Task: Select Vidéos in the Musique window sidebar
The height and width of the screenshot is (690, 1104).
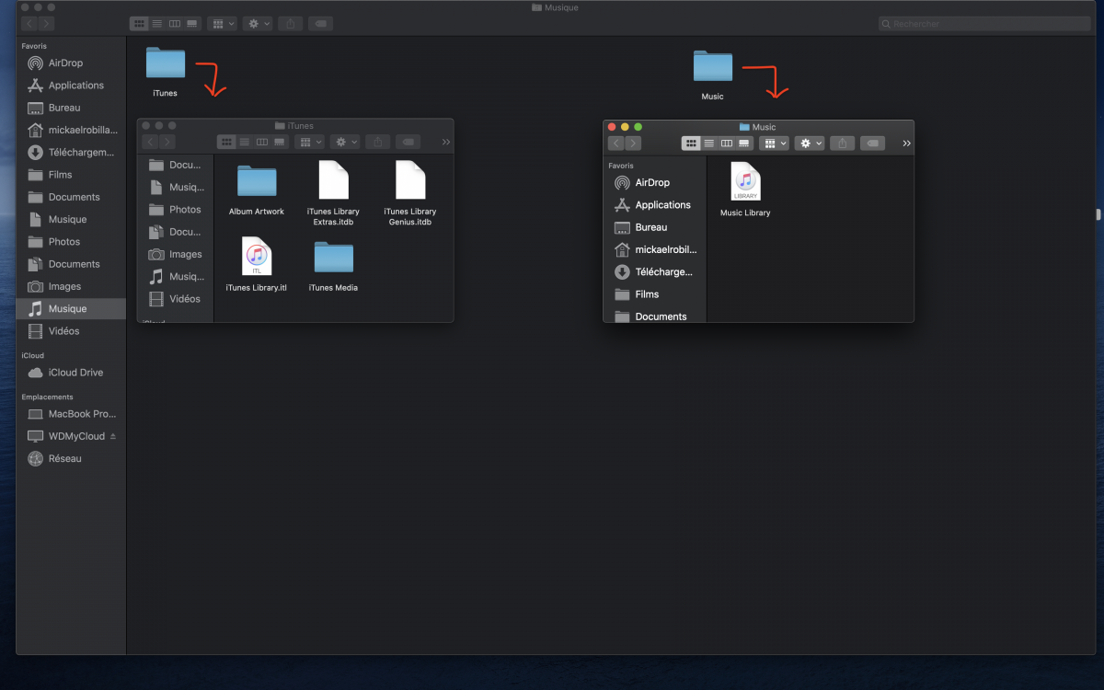Action: (x=63, y=331)
